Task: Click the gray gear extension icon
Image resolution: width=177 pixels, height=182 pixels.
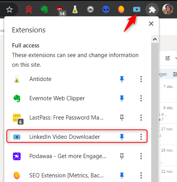Action: point(90,10)
